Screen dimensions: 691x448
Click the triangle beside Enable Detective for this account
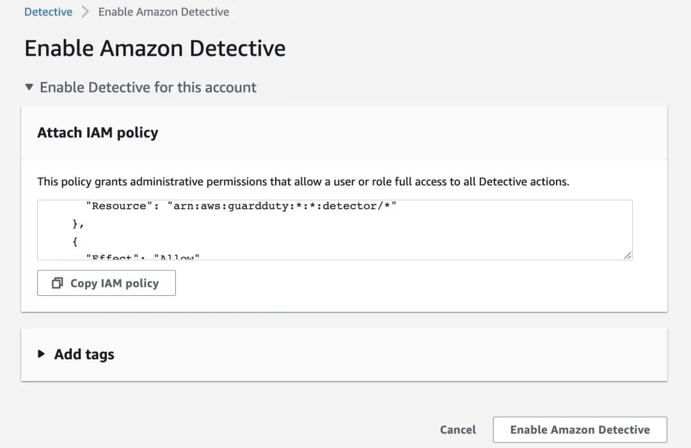pyautogui.click(x=29, y=87)
